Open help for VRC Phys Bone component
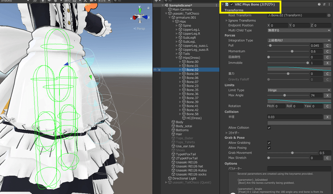This screenshot has width=333, height=194. [x=319, y=4]
